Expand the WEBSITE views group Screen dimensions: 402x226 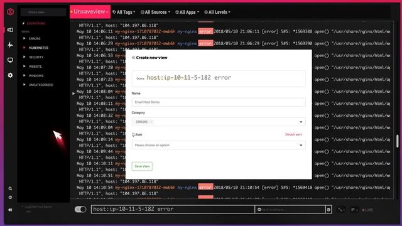24,66
